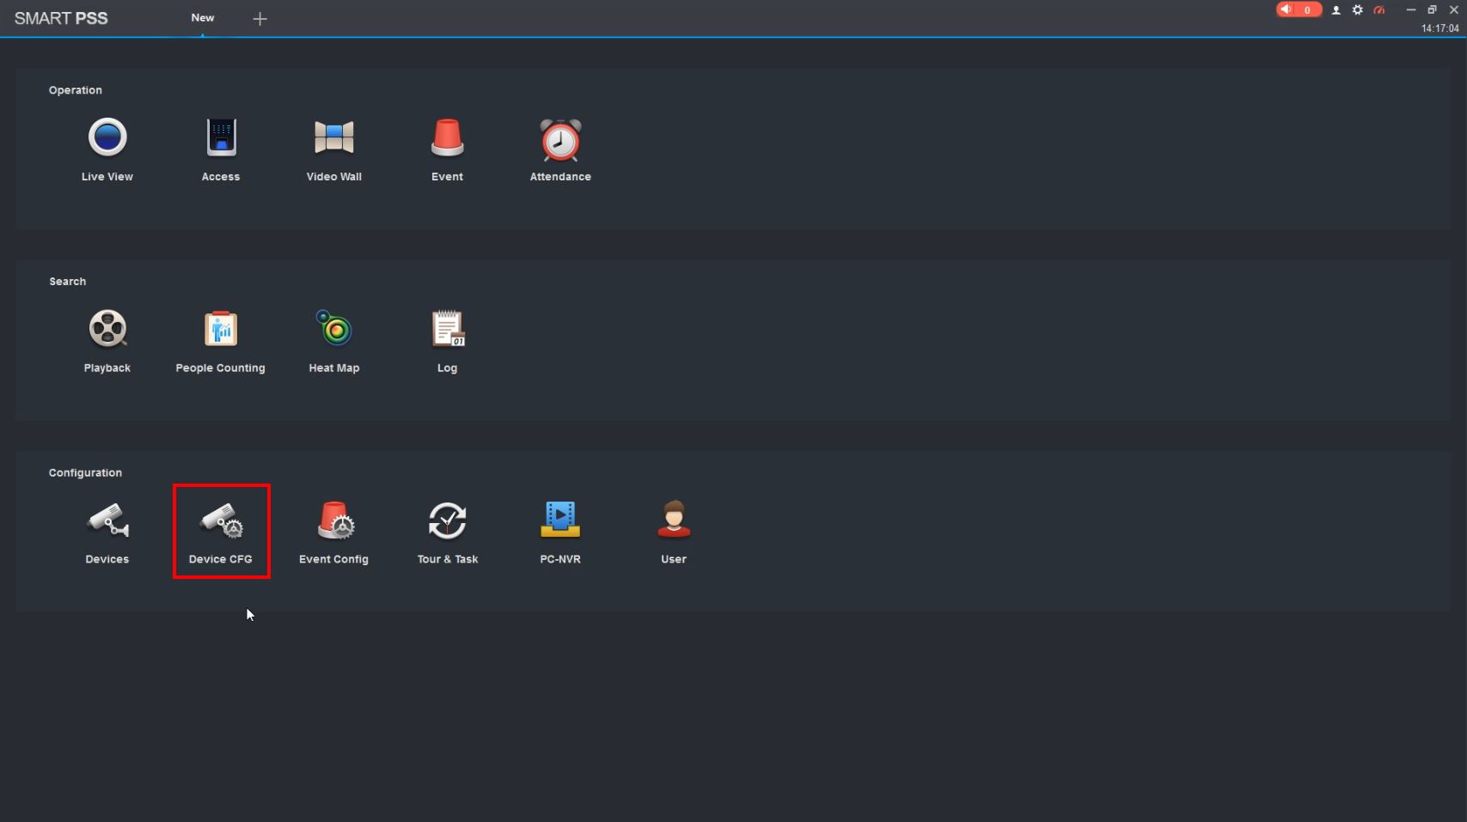Open the Log search icon
This screenshot has height=822, width=1467.
click(x=448, y=329)
